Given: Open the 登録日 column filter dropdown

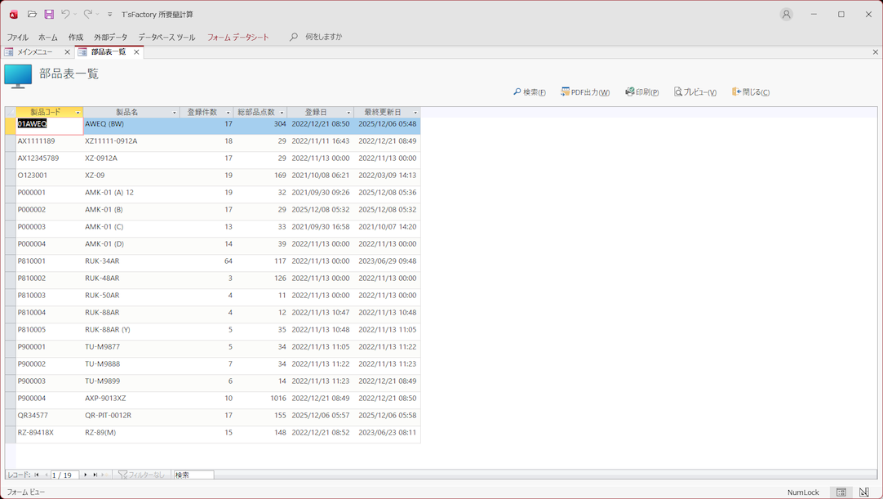Looking at the screenshot, I should coord(348,113).
